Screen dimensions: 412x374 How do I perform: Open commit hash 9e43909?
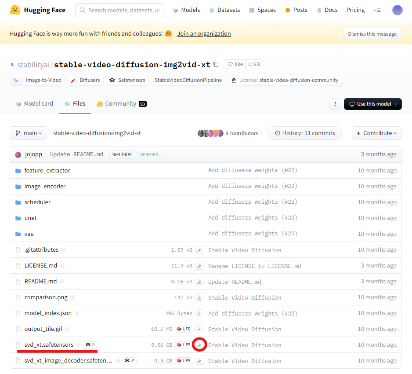pos(122,154)
